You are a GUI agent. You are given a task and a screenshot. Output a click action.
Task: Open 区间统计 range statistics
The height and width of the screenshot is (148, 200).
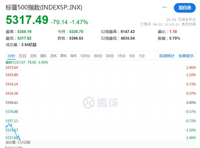point(167,56)
